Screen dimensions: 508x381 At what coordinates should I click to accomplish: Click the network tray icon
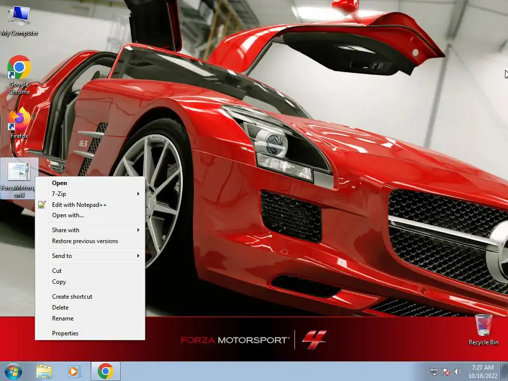click(x=434, y=372)
